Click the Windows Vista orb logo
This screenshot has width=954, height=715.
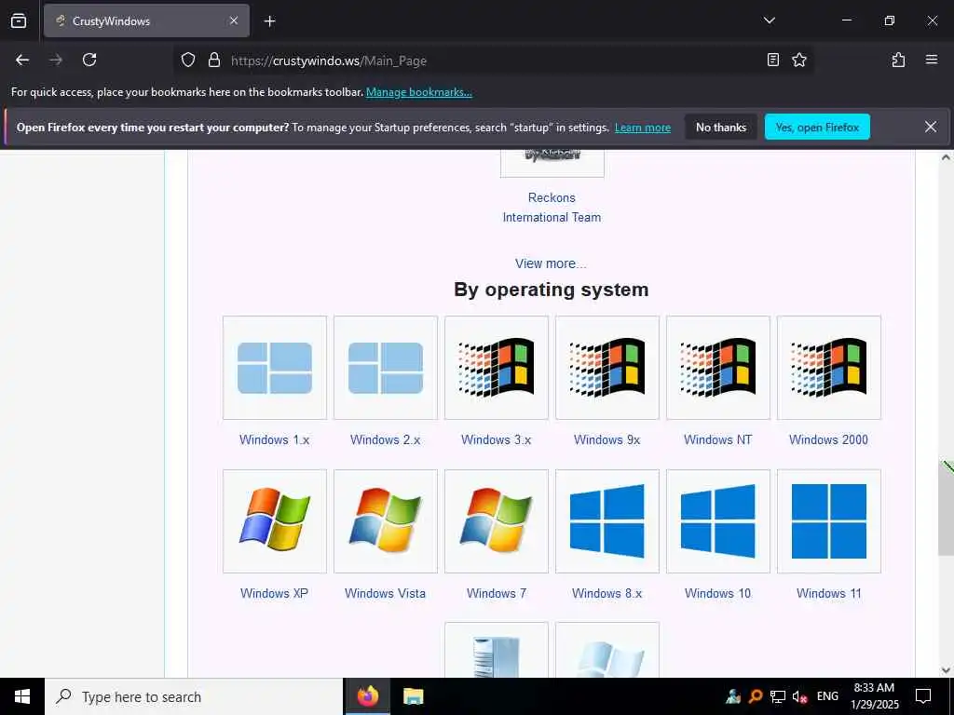coord(385,521)
